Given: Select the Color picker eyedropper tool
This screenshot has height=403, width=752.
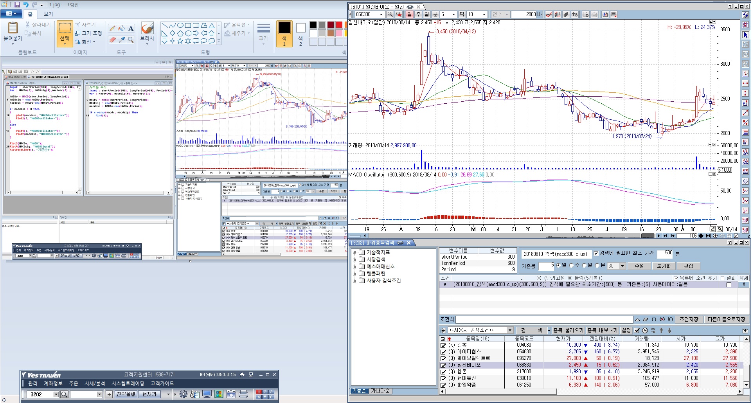Looking at the screenshot, I should 122,40.
